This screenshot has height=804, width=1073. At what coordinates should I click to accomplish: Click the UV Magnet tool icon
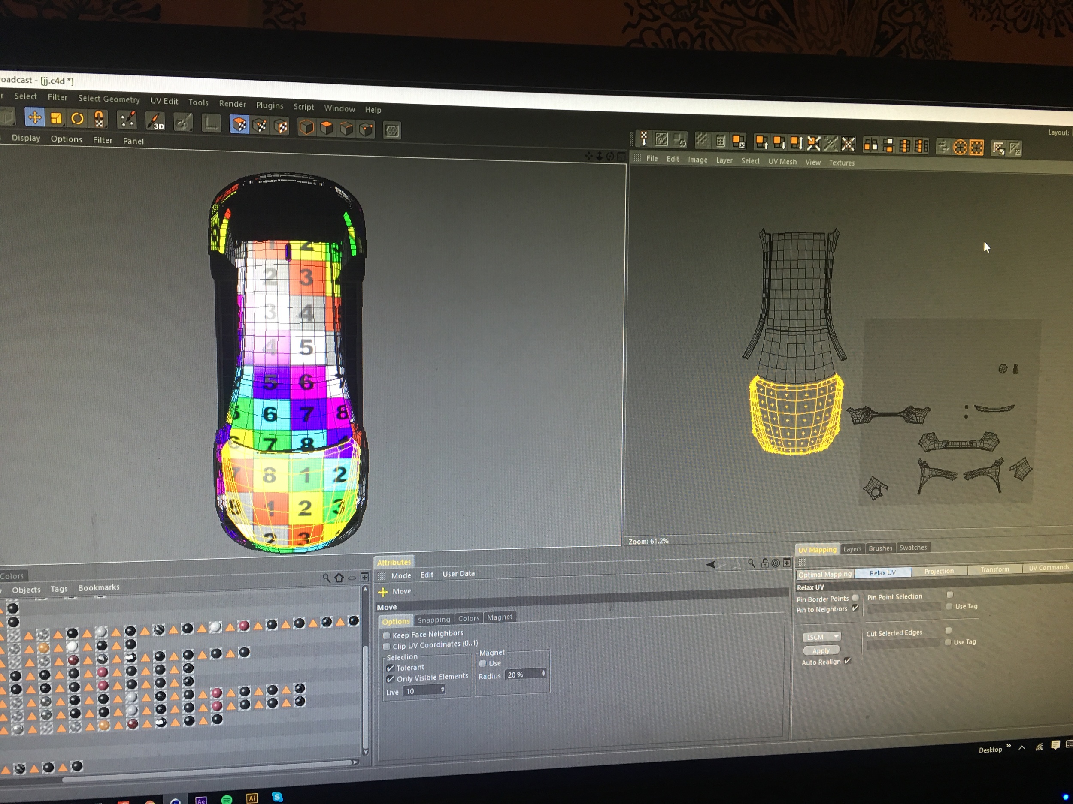[99, 119]
